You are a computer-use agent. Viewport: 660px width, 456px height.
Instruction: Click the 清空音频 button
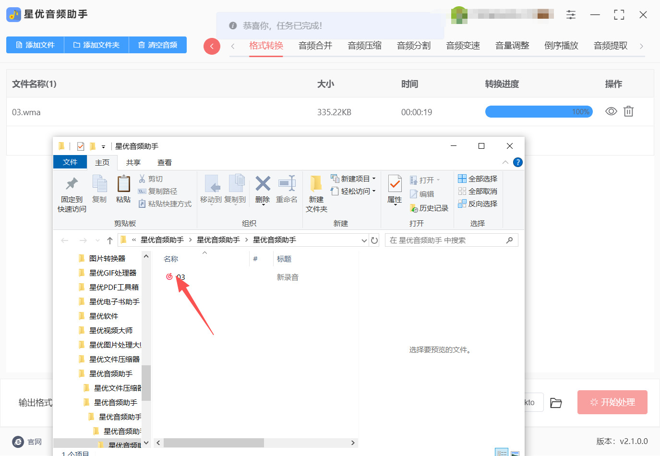point(158,45)
